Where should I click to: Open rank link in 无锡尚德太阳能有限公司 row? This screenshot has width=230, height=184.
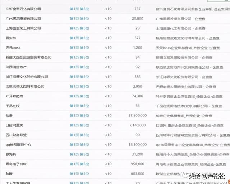[x=79, y=86]
